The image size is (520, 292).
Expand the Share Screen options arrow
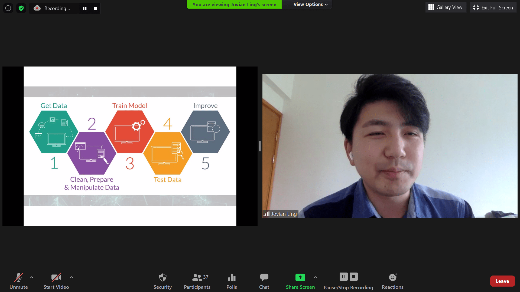(x=316, y=277)
